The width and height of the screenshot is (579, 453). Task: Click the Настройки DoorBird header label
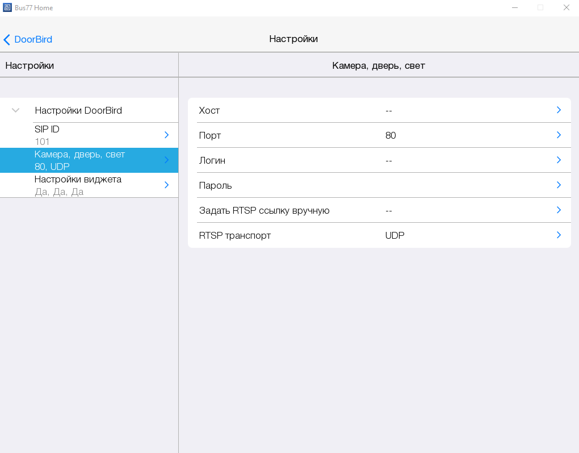click(x=78, y=110)
